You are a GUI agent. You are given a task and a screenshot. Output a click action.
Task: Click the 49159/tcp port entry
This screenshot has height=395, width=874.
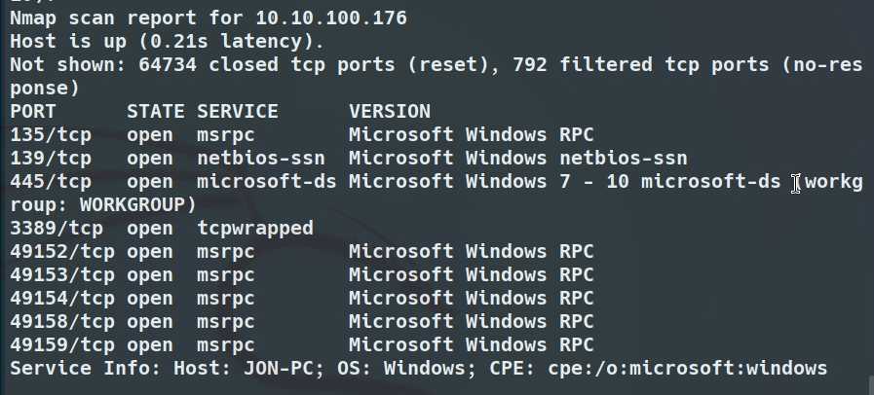pyautogui.click(x=62, y=345)
